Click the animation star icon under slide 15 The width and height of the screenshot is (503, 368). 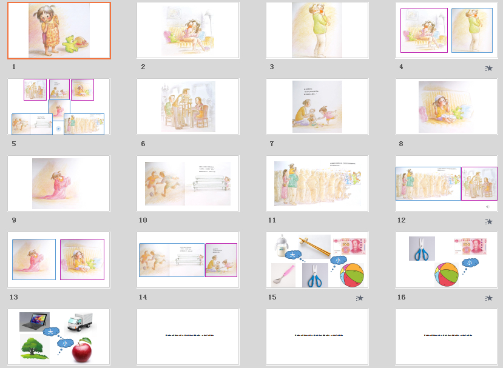point(359,298)
